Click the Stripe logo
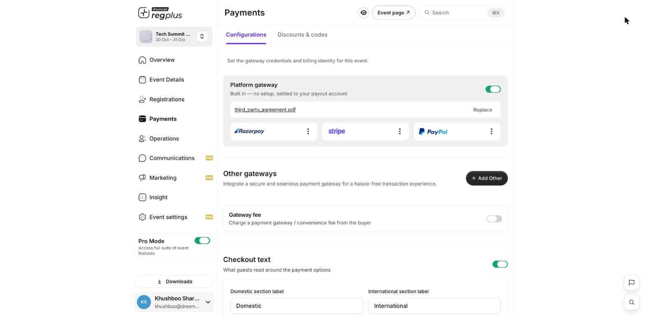This screenshot has height=317, width=645. pos(336,131)
